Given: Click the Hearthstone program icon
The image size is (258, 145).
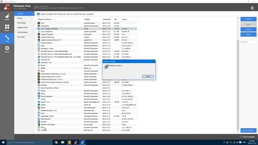Looking at the screenshot, I should pos(39,26).
